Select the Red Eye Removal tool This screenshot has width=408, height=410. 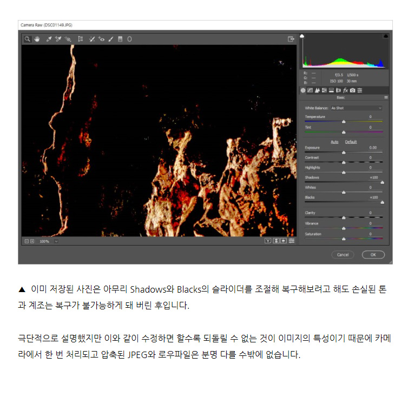101,39
